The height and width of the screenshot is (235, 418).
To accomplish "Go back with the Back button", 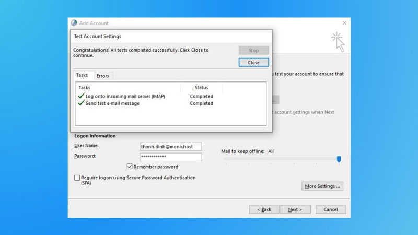I will pyautogui.click(x=264, y=209).
